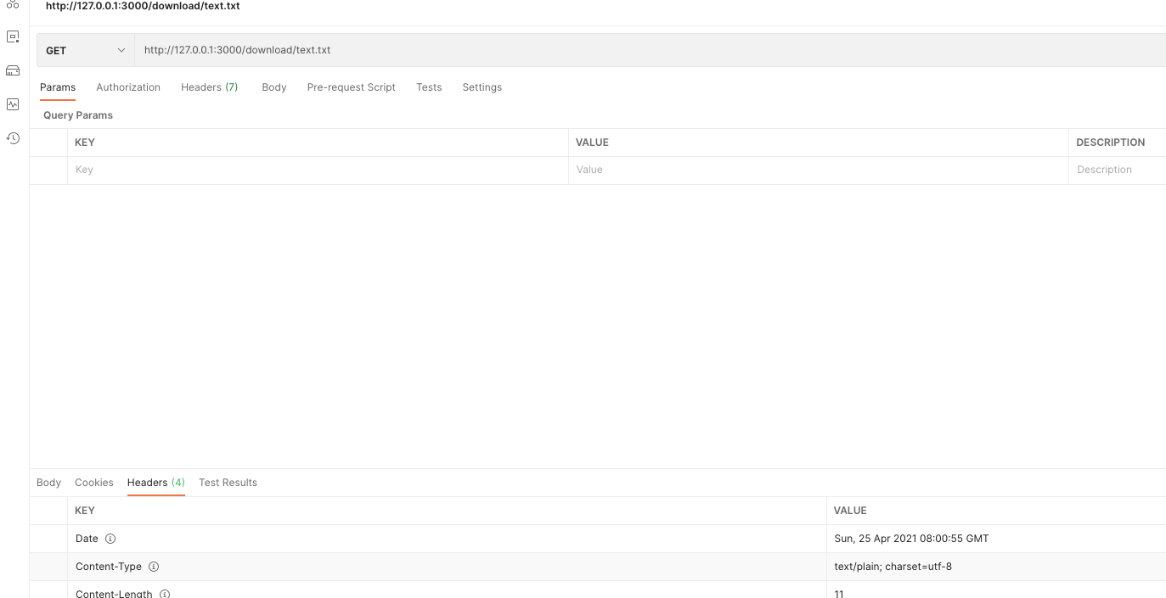Viewport: 1166px width, 598px height.
Task: Click the info icon next to Date header
Action: (111, 538)
